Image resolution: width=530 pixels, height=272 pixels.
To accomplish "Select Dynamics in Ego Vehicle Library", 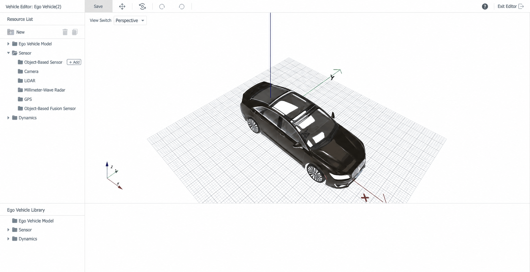I will point(25,239).
